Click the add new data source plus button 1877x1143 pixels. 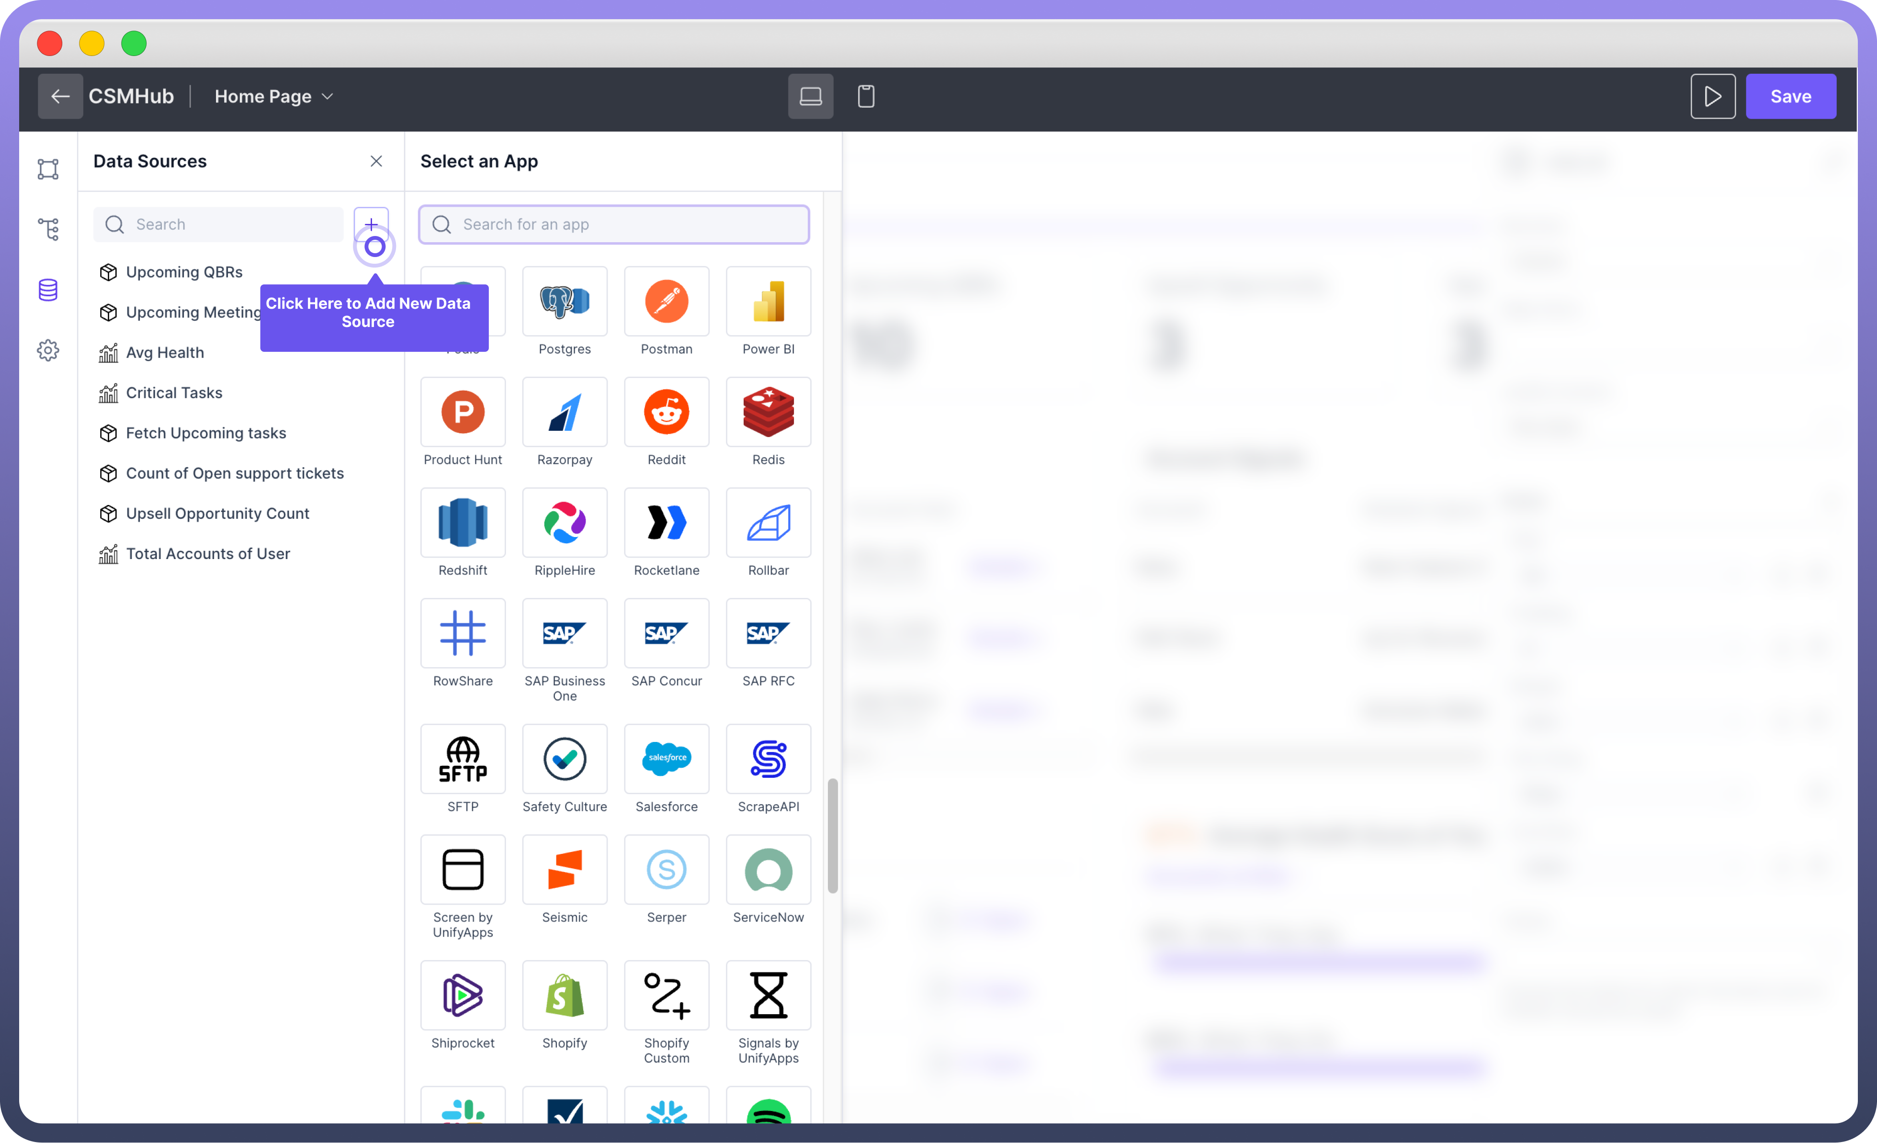click(x=371, y=224)
